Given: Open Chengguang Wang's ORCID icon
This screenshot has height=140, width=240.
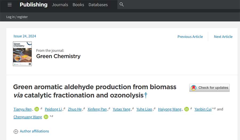Looking at the screenshot, I should 46,117.
